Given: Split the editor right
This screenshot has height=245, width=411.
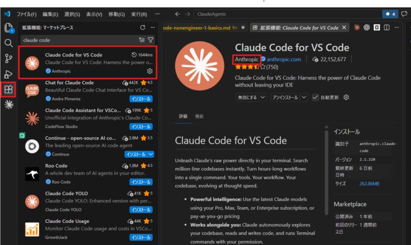Looking at the screenshot, I should coord(387,27).
